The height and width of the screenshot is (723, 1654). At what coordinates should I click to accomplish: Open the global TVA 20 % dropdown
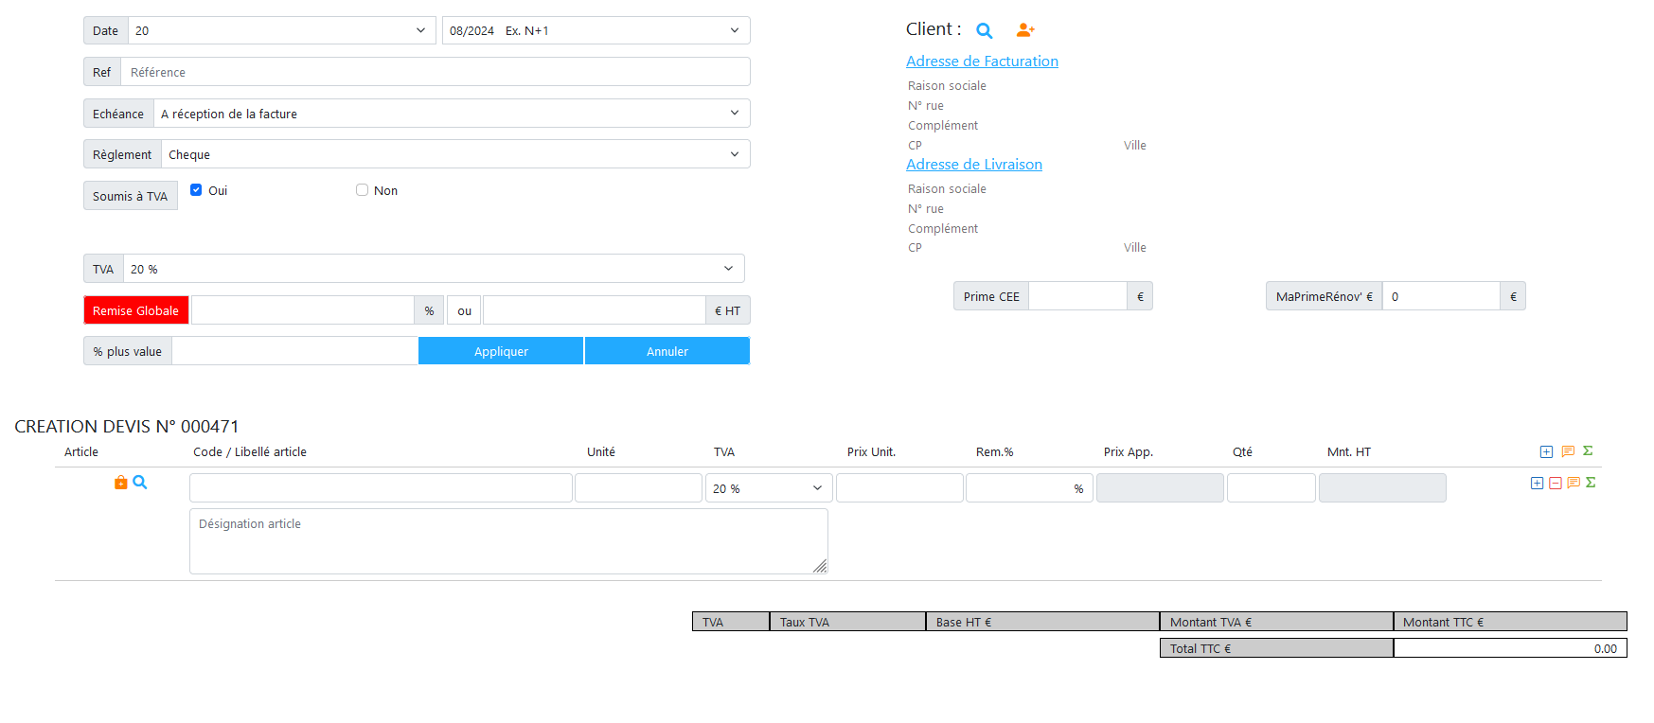tap(434, 269)
